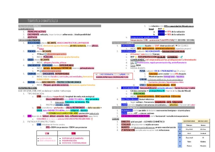Click the highlighted word 'GELES'
Viewport: 215px width, 152px height.
click(30, 60)
